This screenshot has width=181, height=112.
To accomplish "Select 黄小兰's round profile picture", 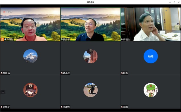I will click(90, 56).
